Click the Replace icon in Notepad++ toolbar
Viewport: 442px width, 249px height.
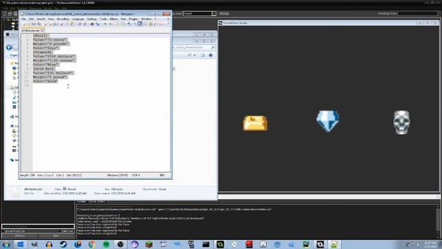pos(97,24)
